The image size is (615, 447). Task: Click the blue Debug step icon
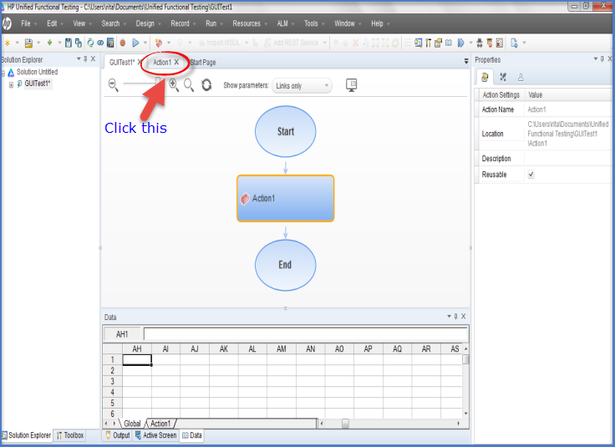coord(461,43)
